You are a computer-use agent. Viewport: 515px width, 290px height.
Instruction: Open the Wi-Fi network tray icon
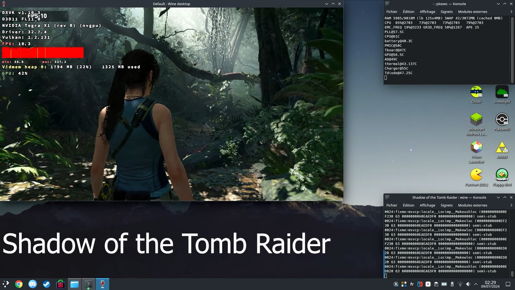[x=460, y=284]
